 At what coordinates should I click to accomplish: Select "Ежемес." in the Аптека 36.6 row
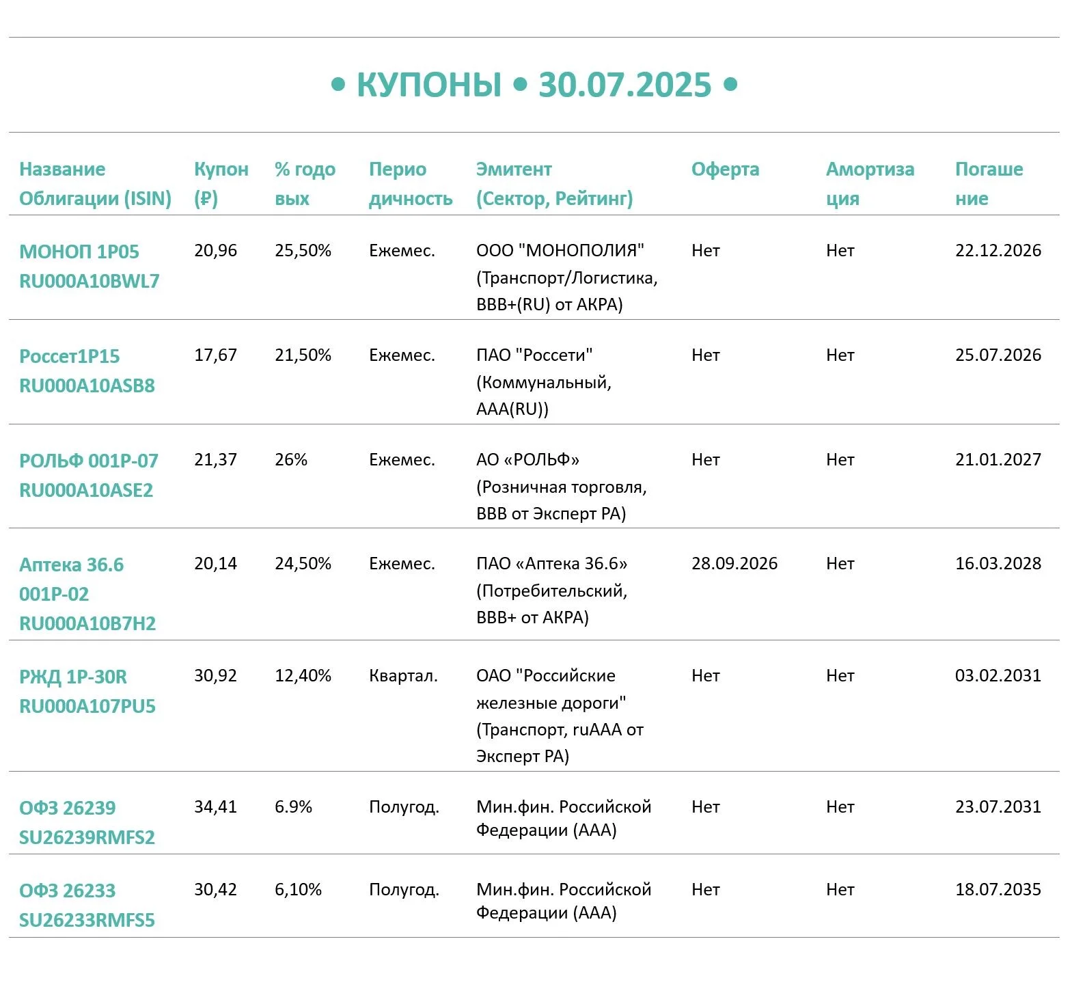(x=402, y=564)
